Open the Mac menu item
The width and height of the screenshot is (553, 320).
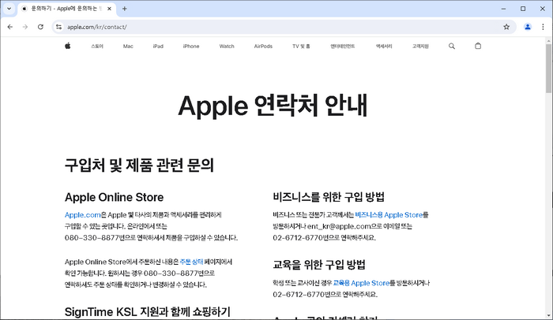click(x=128, y=47)
